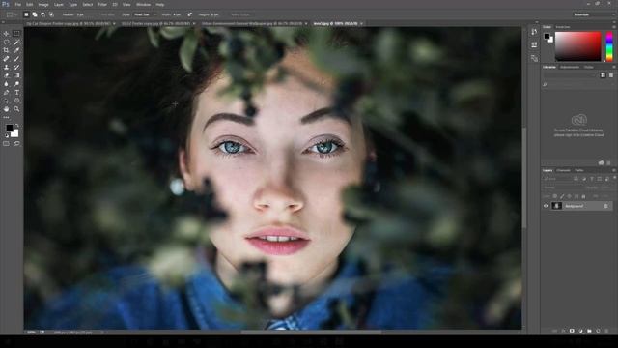Switch to the Adjustments tab
This screenshot has height=348, width=618.
pyautogui.click(x=570, y=67)
